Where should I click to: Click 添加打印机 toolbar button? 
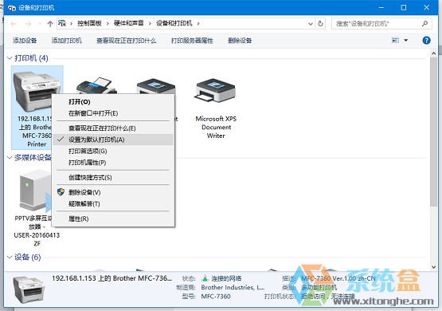point(67,41)
